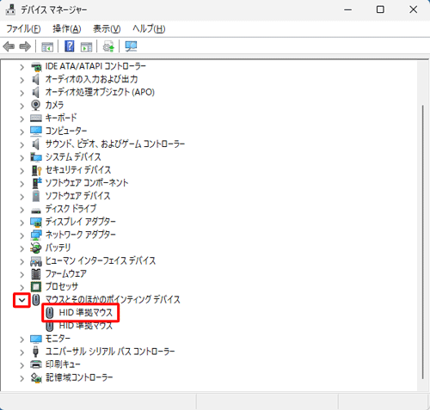The height and width of the screenshot is (410, 430).
Task: Select the カメラ webcam icon
Action: [35, 105]
